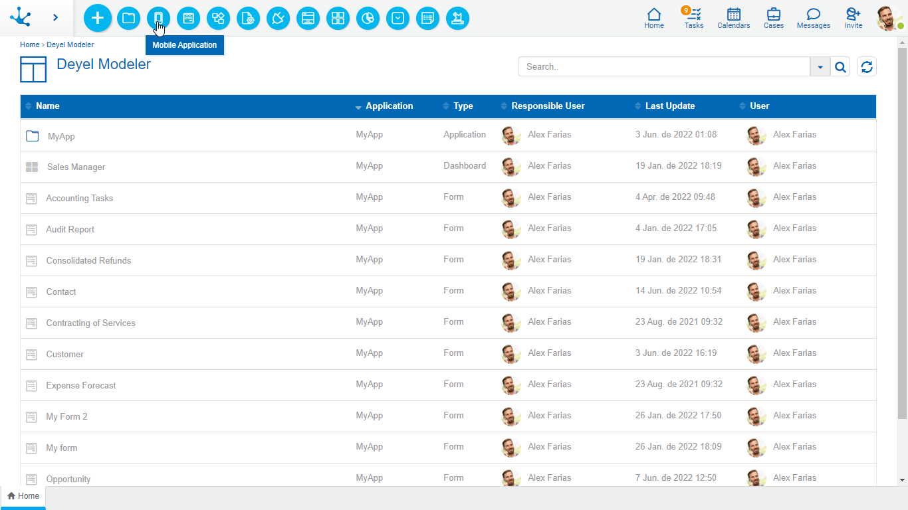
Task: Click the '7 Jun. de 2022 12:50' date
Action: click(676, 478)
